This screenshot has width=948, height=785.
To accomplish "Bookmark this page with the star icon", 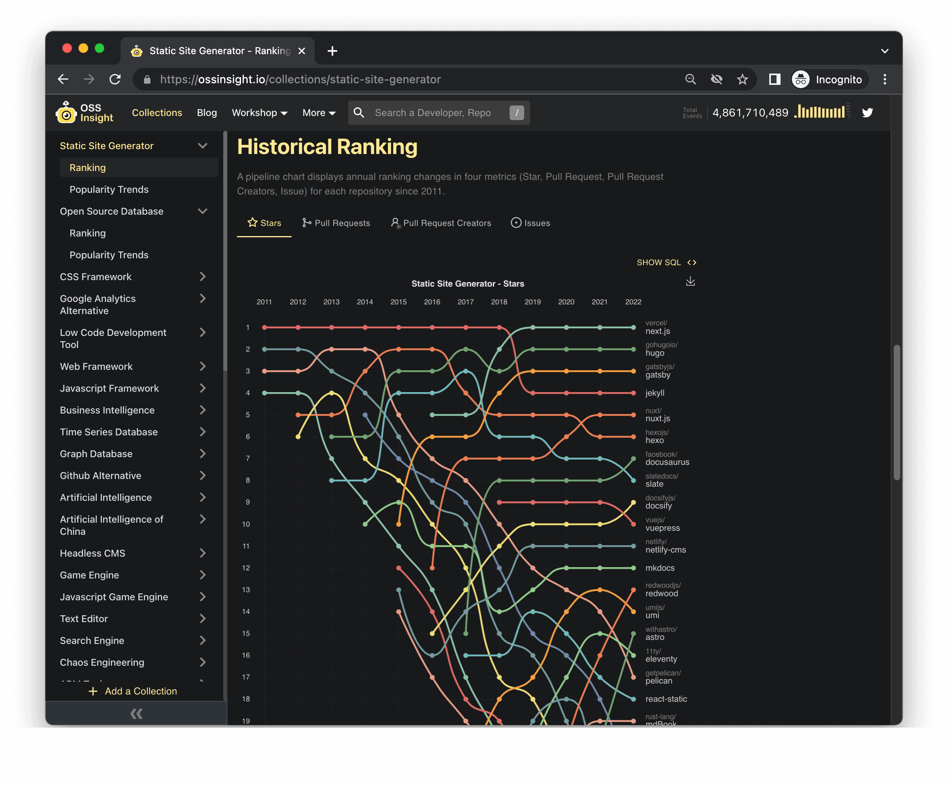I will coord(742,79).
